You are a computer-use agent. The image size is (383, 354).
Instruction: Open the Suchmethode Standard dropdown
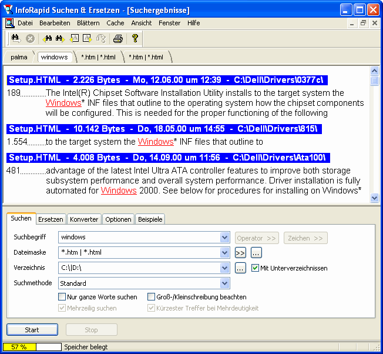(224, 283)
